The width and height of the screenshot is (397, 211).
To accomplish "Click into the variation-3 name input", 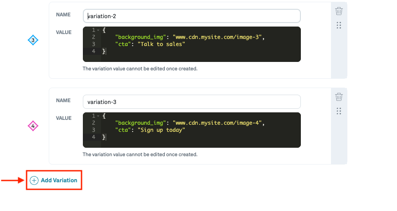I will 191,102.
